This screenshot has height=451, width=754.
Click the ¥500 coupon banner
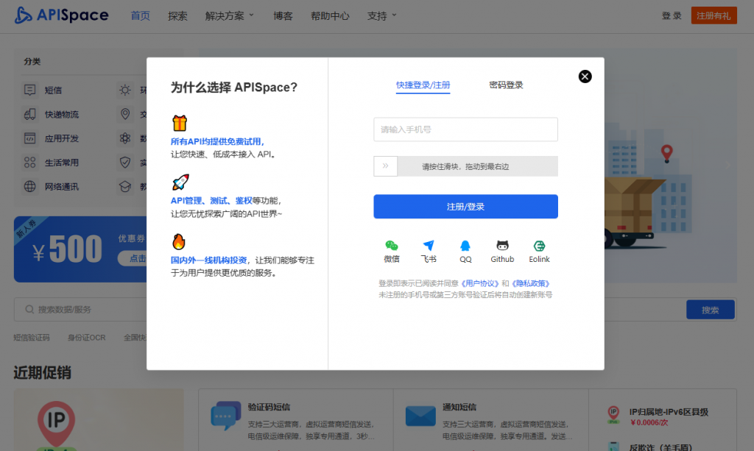pyautogui.click(x=80, y=249)
